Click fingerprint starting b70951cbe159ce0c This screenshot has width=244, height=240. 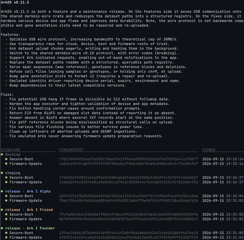click(x=128, y=237)
